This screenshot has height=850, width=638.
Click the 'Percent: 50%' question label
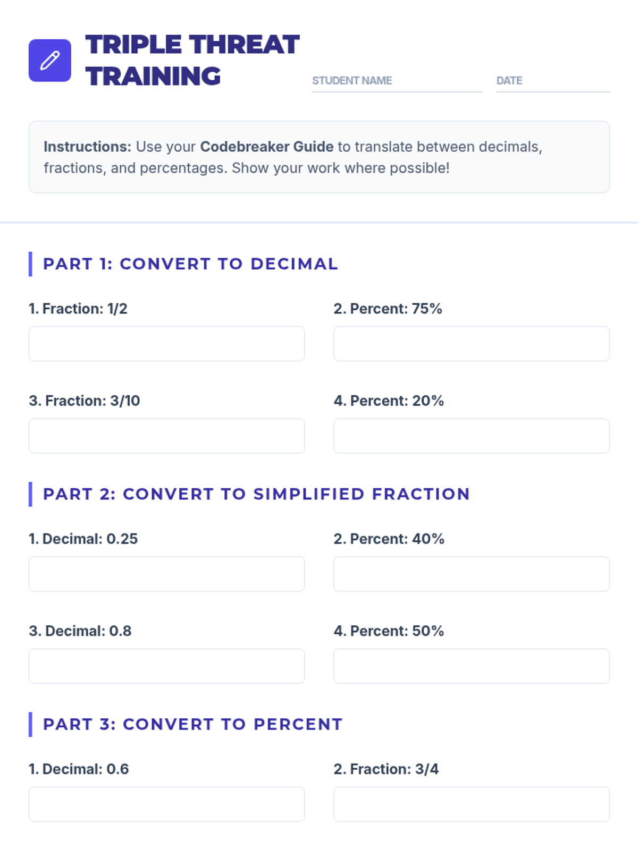(389, 631)
